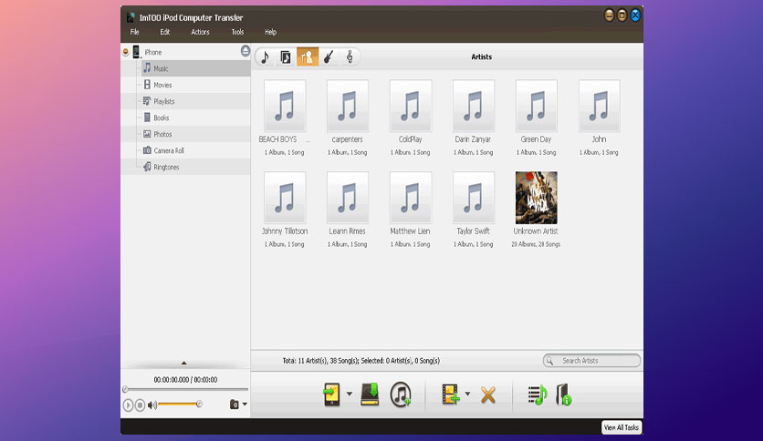The height and width of the screenshot is (441, 763).
Task: Click the export to iTunes icon
Action: click(x=401, y=395)
